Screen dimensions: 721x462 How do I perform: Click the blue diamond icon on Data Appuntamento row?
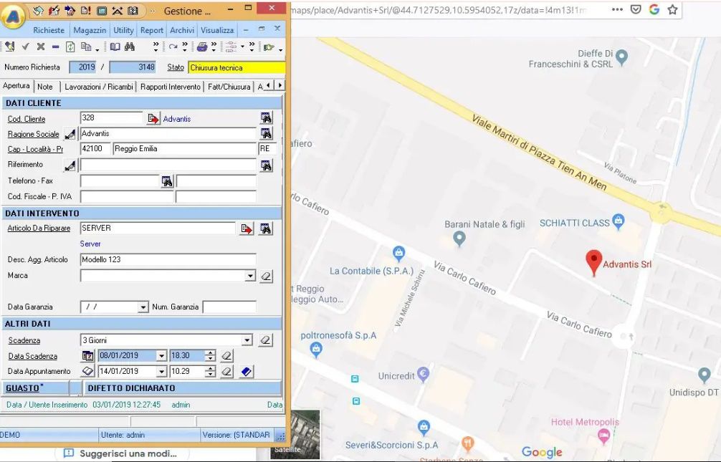point(246,372)
